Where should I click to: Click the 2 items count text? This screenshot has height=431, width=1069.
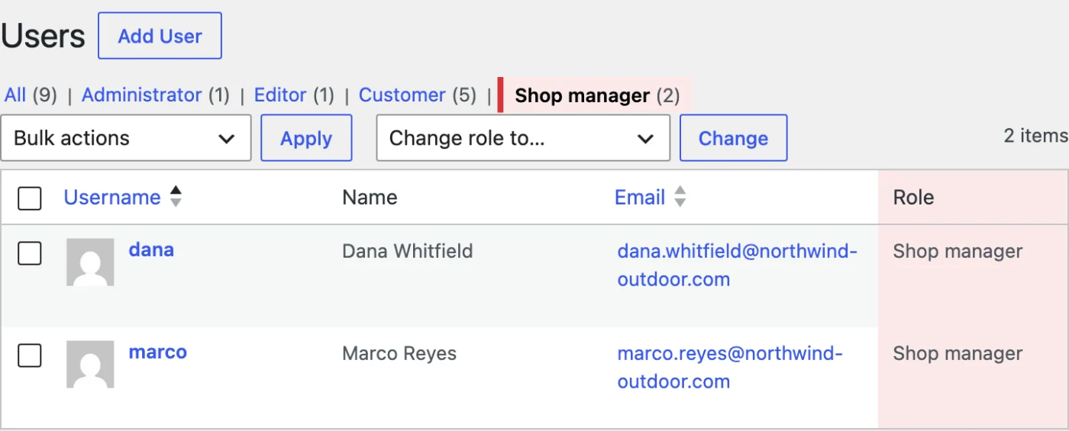tap(1035, 135)
